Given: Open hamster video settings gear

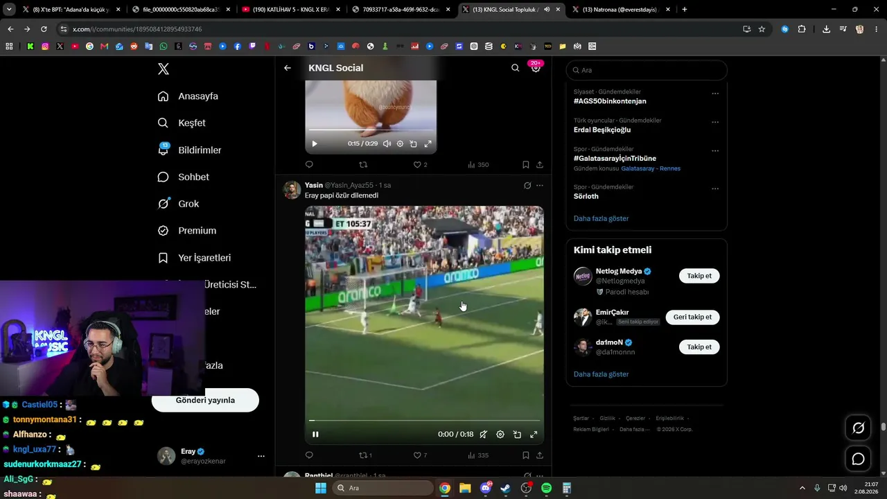Looking at the screenshot, I should [x=400, y=144].
